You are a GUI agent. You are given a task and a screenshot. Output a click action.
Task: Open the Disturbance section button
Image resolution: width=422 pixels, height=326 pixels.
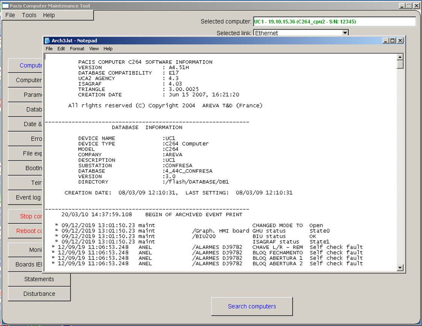click(39, 294)
